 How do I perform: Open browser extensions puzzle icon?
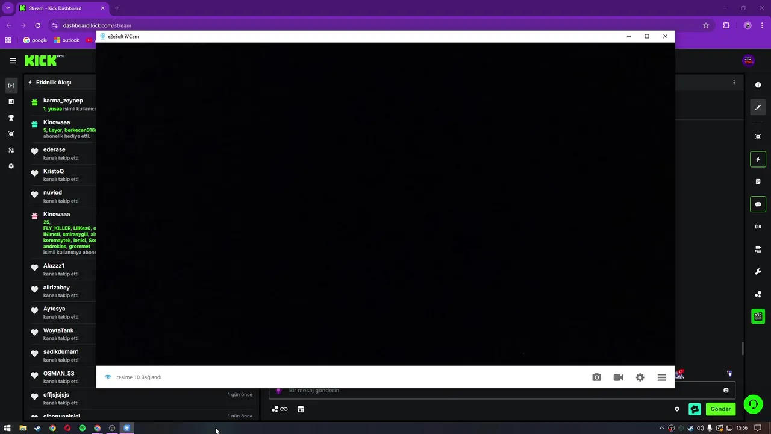tap(726, 25)
